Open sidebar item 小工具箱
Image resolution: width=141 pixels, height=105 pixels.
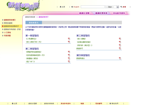7,33
